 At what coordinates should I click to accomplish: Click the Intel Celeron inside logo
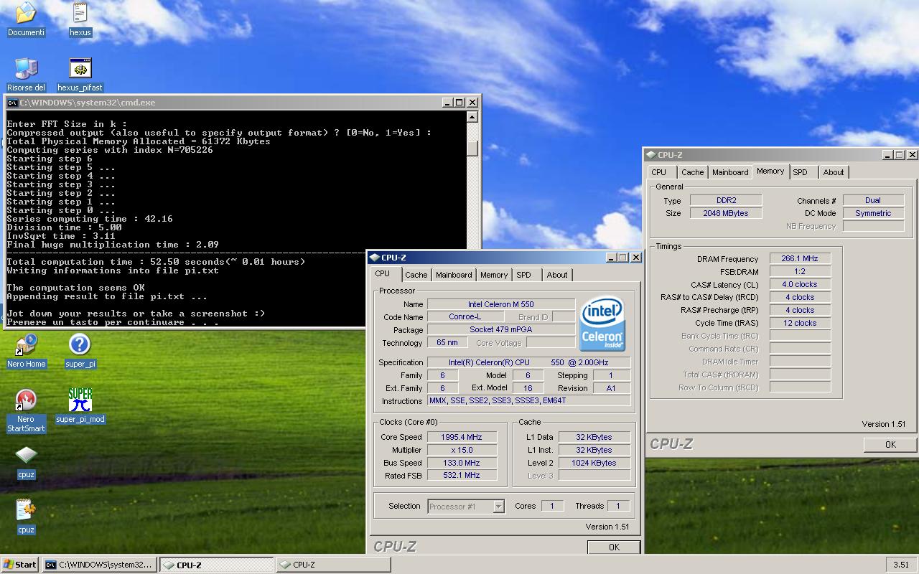603,325
